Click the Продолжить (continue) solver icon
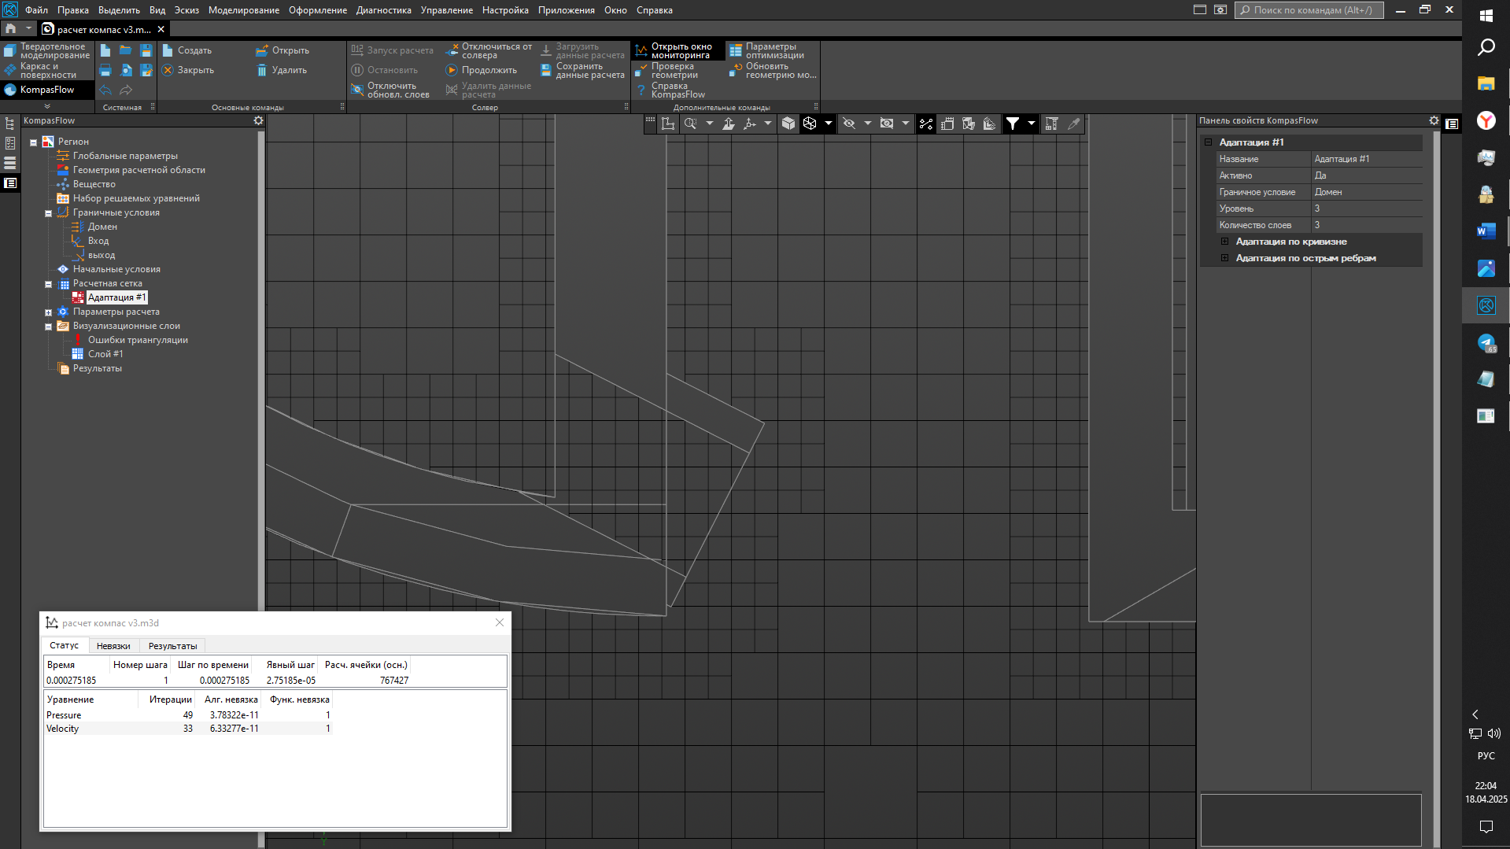 pos(452,70)
